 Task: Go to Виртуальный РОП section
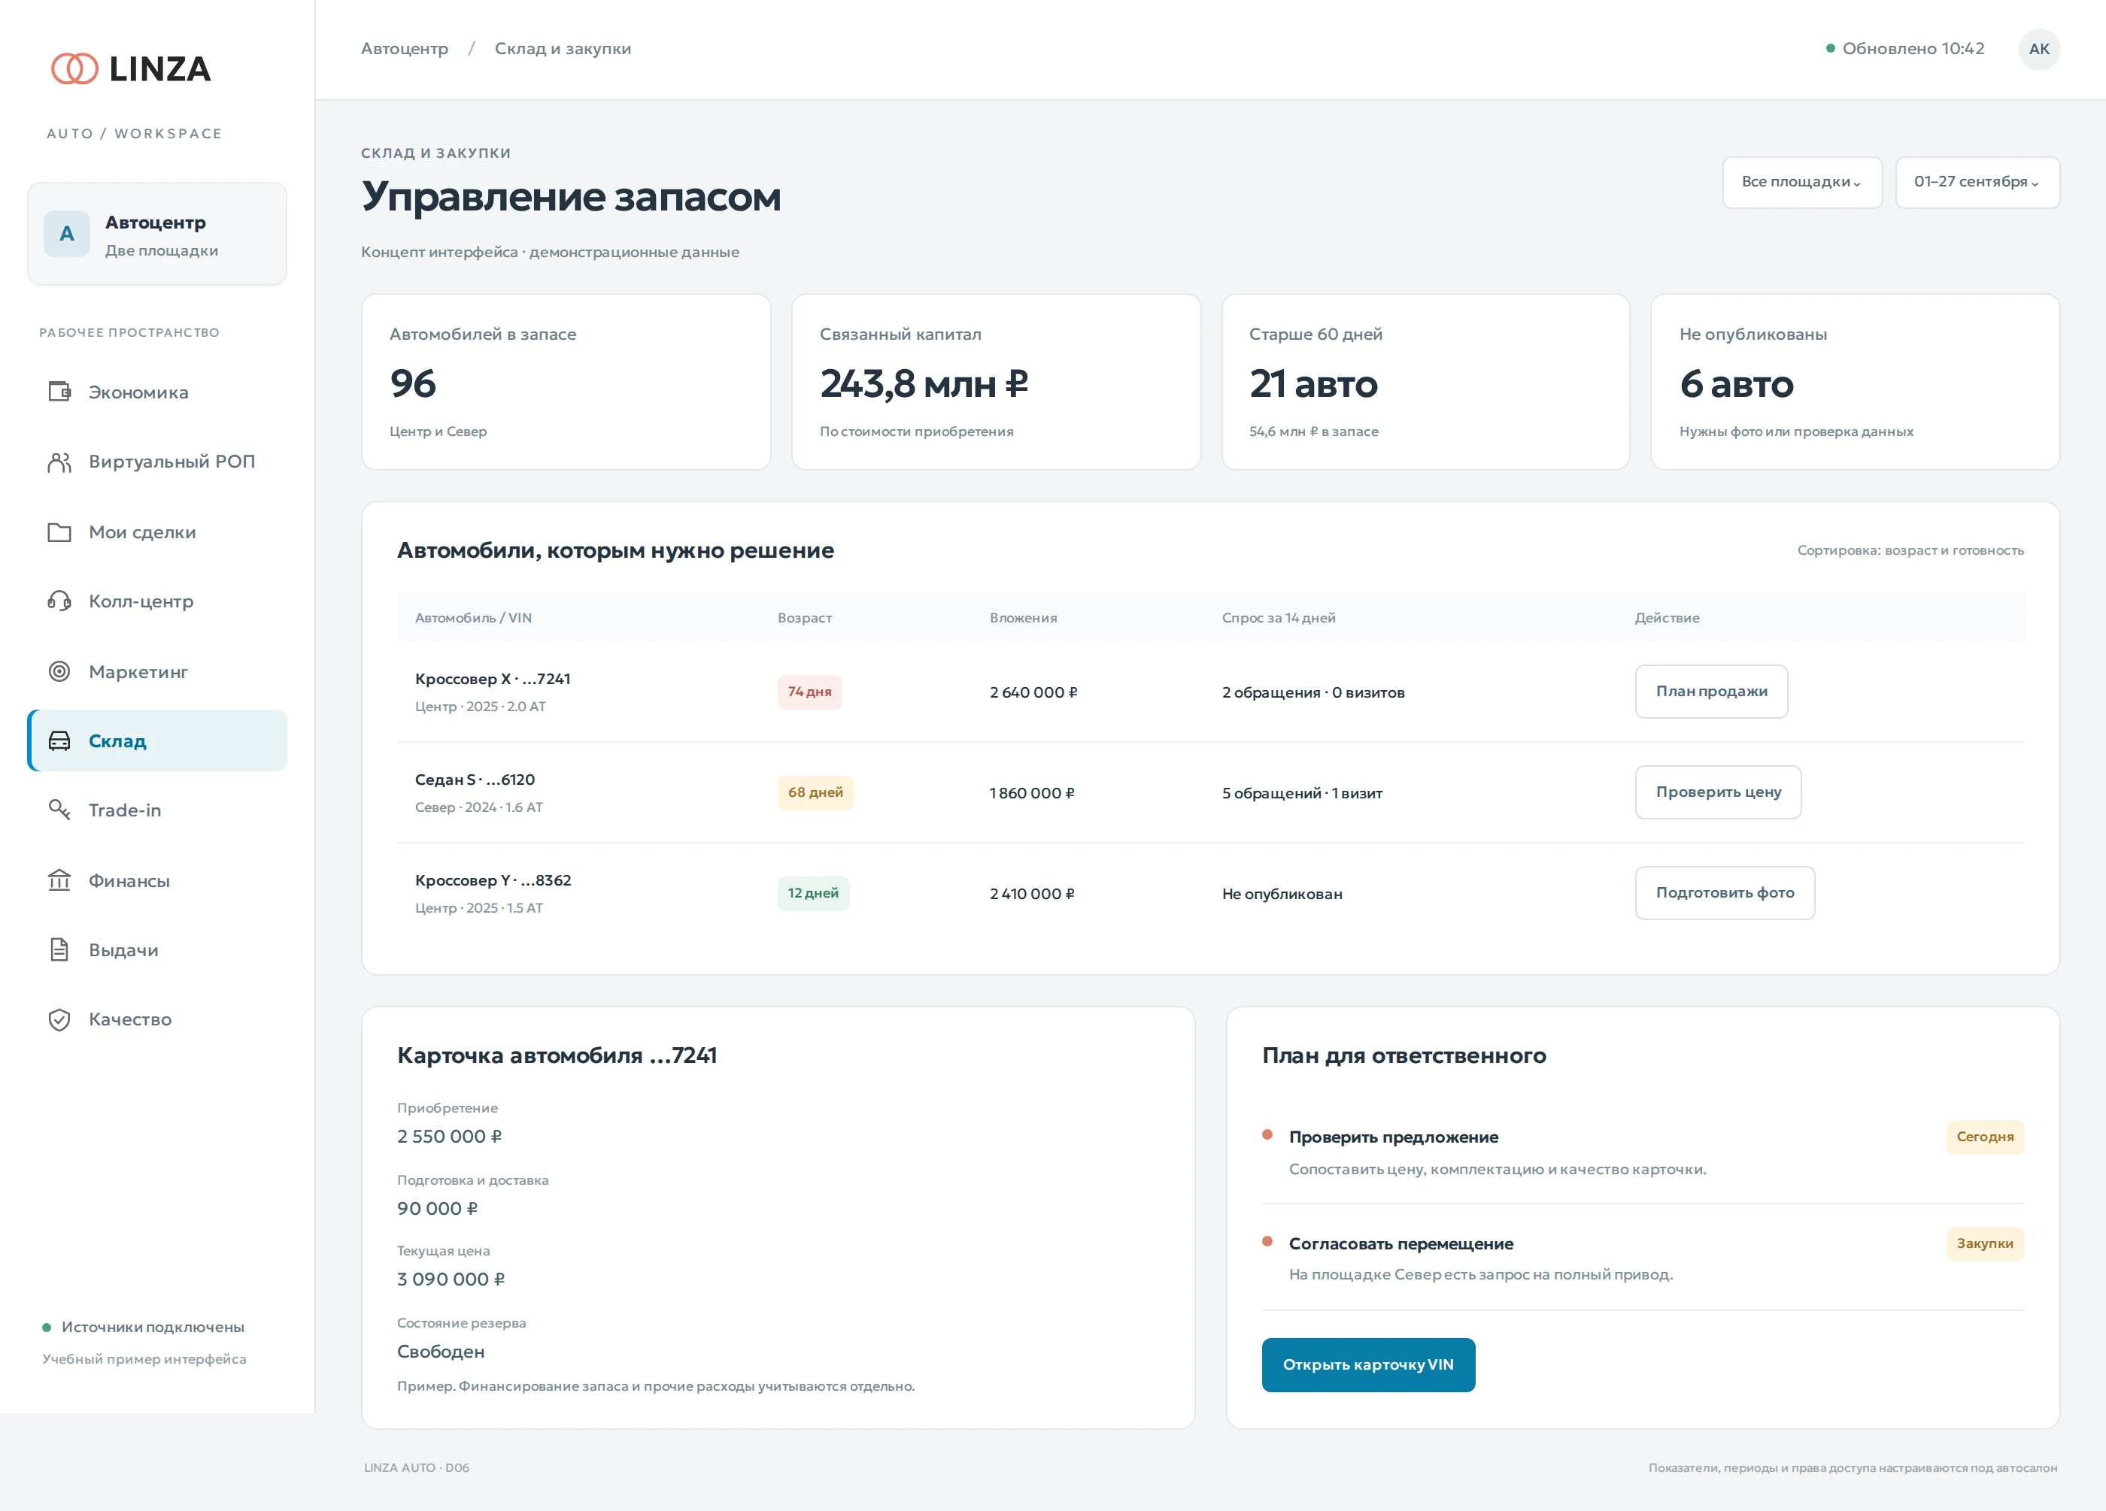[x=157, y=462]
